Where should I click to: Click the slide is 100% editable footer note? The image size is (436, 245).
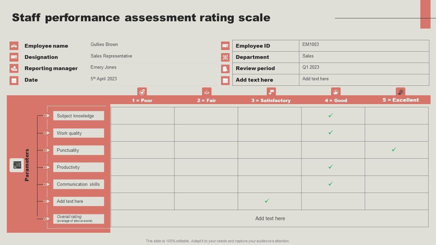click(x=218, y=241)
